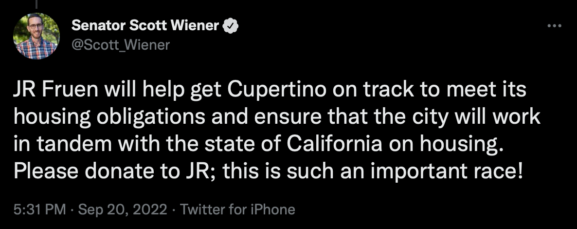This screenshot has width=577, height=229.
Task: Click the thread connector line above avatar
Action: pos(36,4)
